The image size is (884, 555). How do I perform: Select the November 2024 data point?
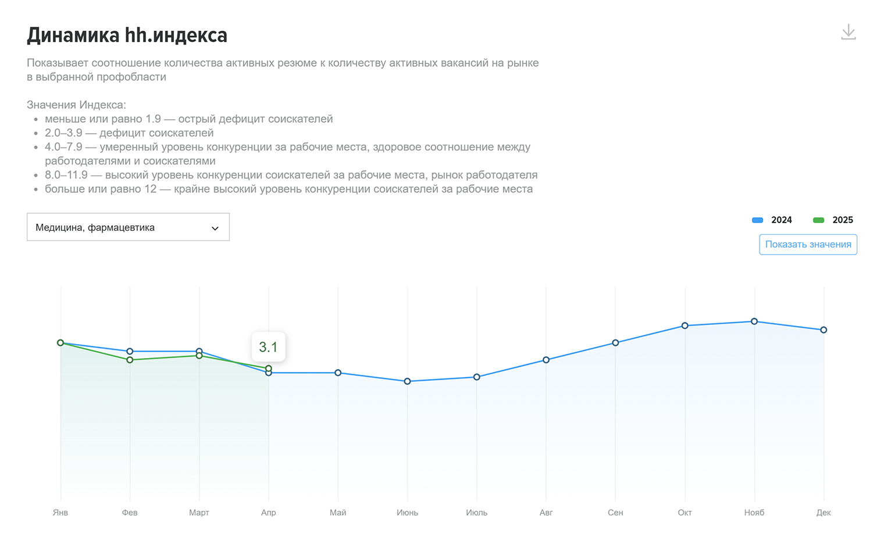point(754,321)
